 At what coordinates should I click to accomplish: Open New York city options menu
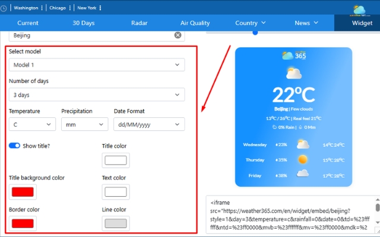pyautogui.click(x=100, y=8)
